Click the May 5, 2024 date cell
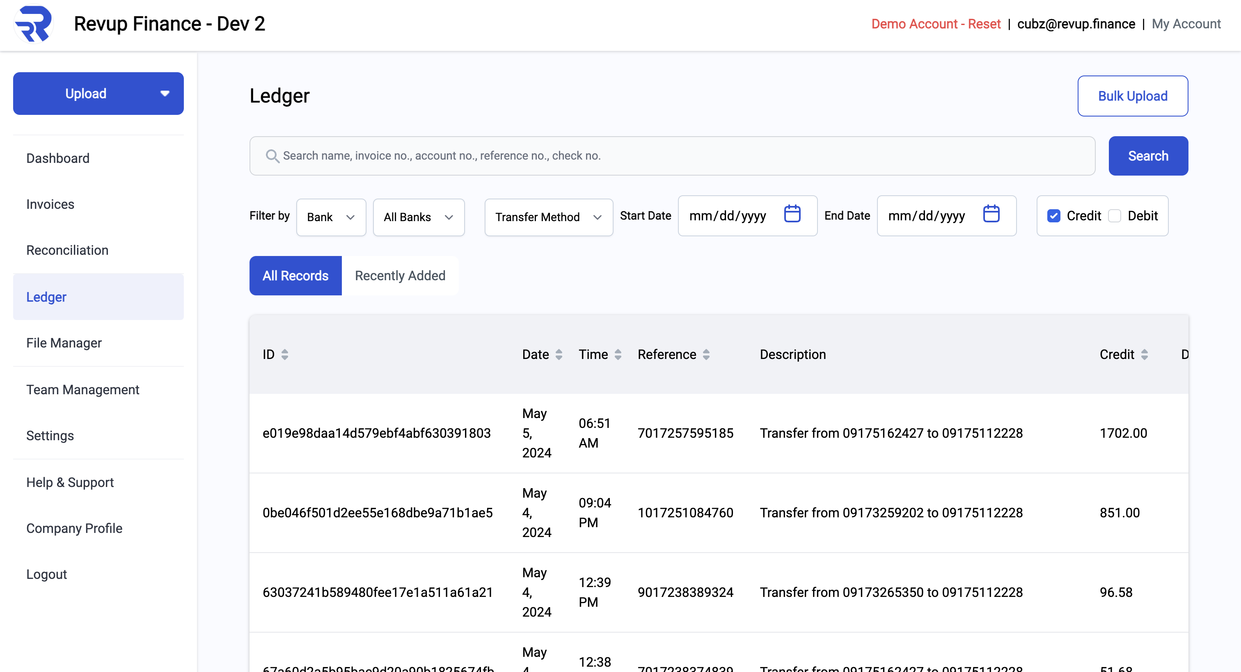The image size is (1241, 672). pyautogui.click(x=537, y=433)
